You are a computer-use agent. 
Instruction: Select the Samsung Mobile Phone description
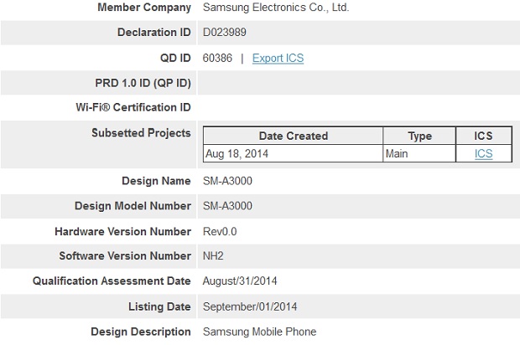pyautogui.click(x=260, y=332)
